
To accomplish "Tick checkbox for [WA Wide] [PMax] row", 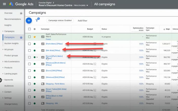I will (29, 50).
